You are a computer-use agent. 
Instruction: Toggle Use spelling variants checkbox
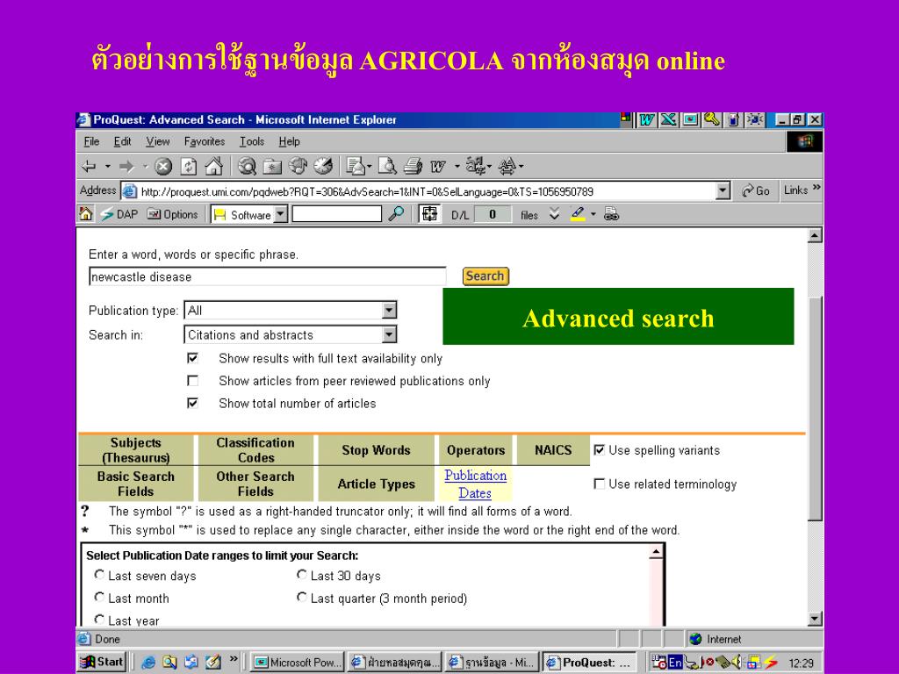click(x=599, y=450)
